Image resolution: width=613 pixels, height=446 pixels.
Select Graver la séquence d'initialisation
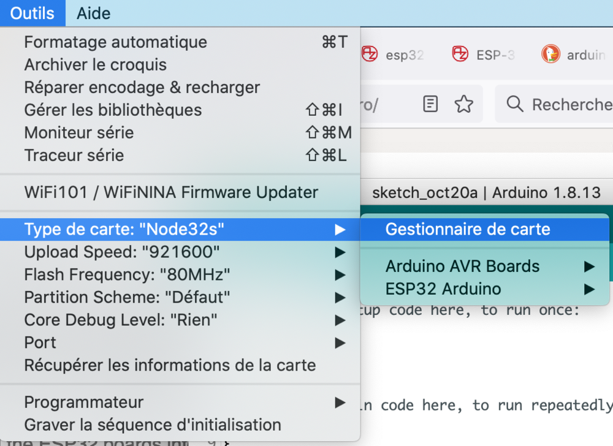(x=180, y=425)
